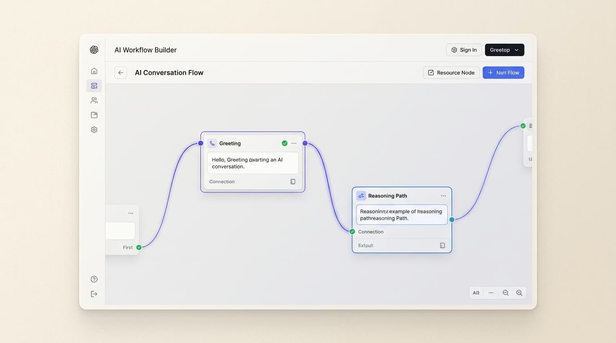Add a Resource Node to the canvas

[451, 72]
